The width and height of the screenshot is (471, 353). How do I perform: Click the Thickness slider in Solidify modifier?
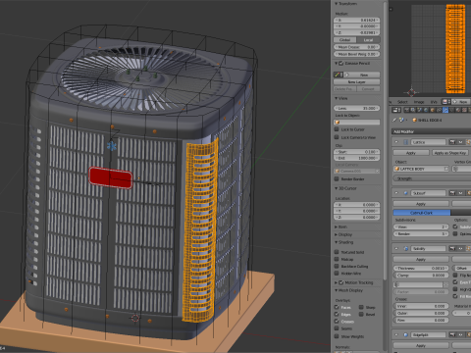(421, 268)
